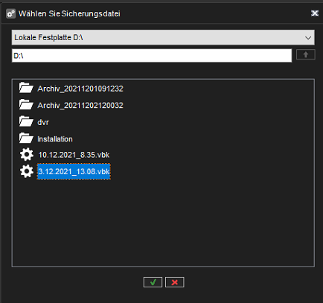This screenshot has height=303, width=323.
Task: Click the drive dropdown chevron arrow
Action: click(x=308, y=38)
